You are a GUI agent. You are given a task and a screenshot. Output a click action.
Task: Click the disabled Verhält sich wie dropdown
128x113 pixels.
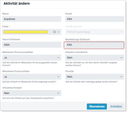(x=95, y=32)
